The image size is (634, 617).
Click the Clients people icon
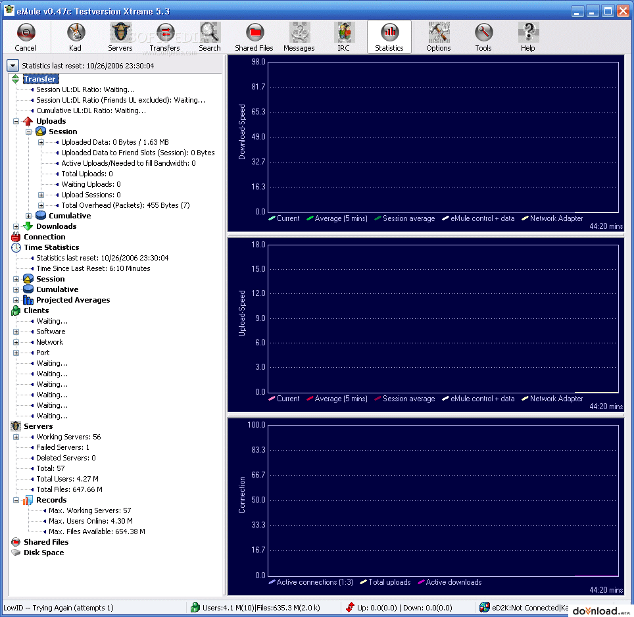[x=16, y=310]
